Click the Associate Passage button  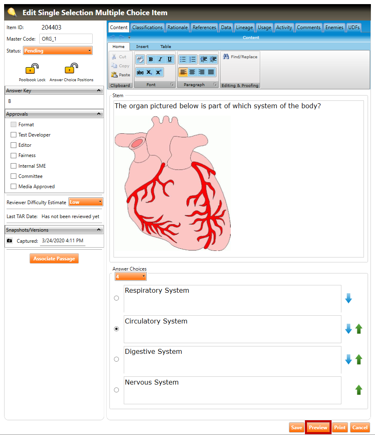click(x=54, y=259)
